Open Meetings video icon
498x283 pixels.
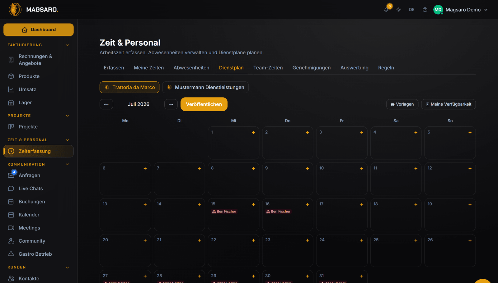coord(11,228)
